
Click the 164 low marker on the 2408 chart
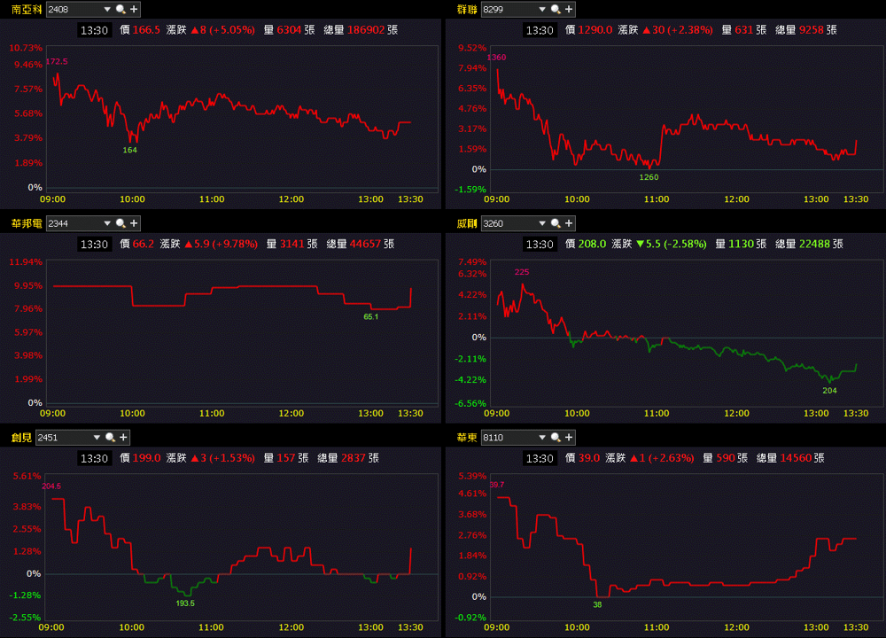130,150
